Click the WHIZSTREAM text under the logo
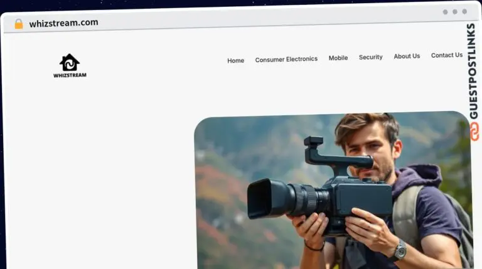This screenshot has width=482, height=269. [70, 75]
